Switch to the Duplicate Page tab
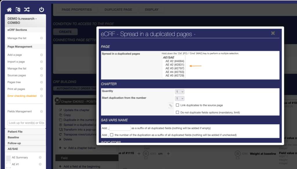Screen dimensions: 297x169 pyautogui.click(x=118, y=10)
